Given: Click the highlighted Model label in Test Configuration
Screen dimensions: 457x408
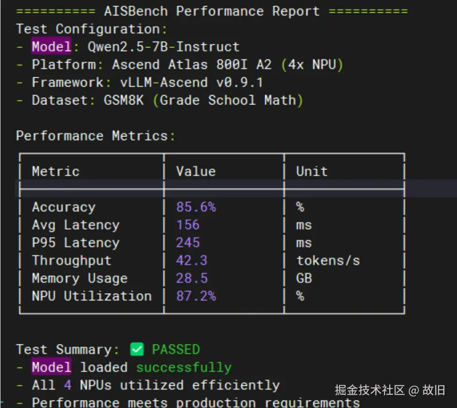Looking at the screenshot, I should tap(52, 47).
